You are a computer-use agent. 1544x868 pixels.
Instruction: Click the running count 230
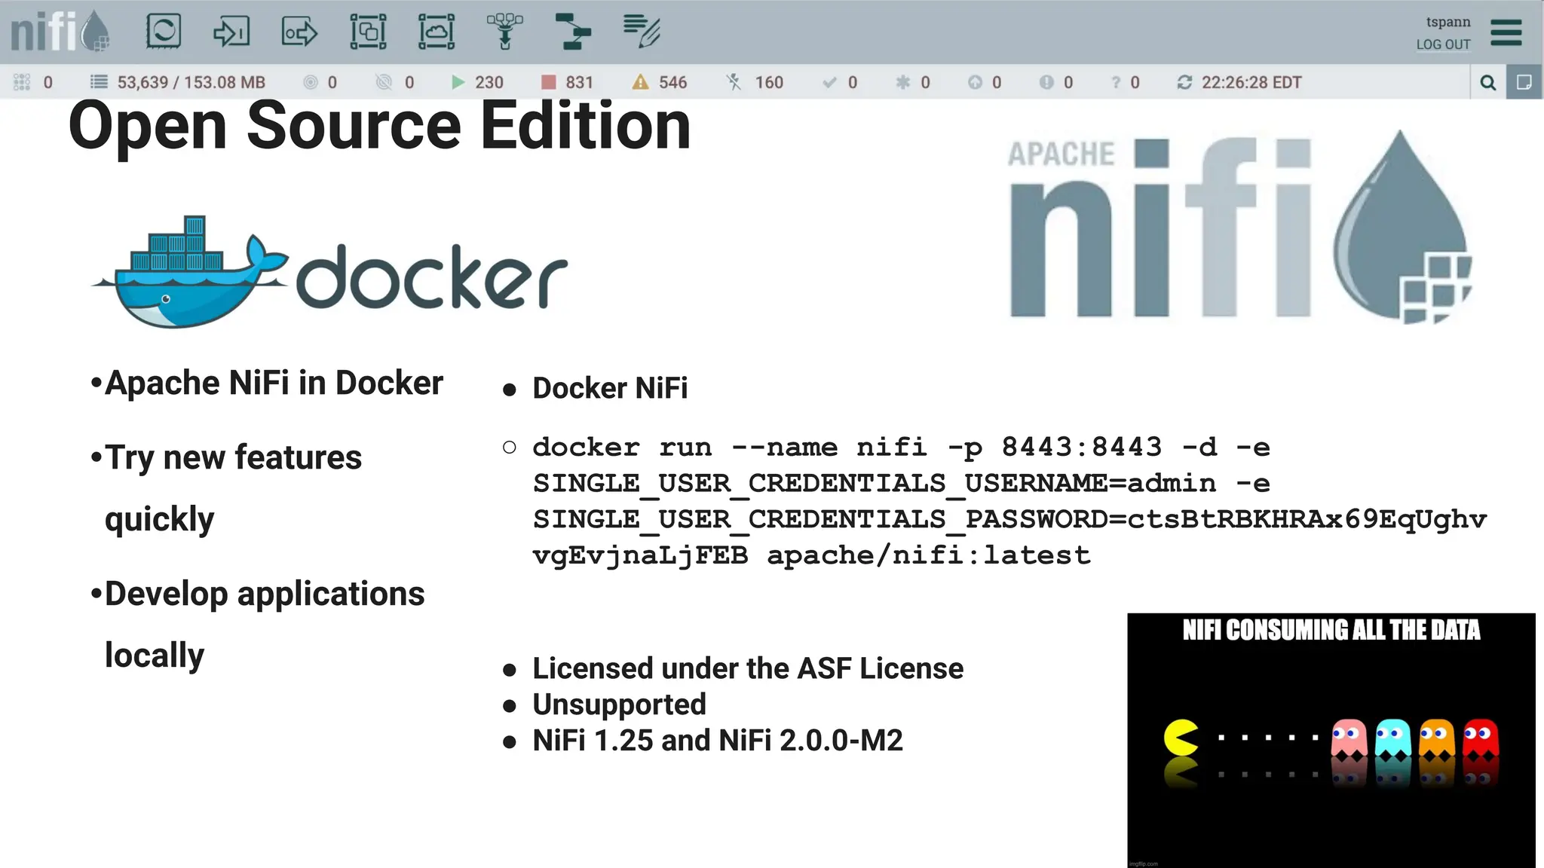(x=489, y=82)
